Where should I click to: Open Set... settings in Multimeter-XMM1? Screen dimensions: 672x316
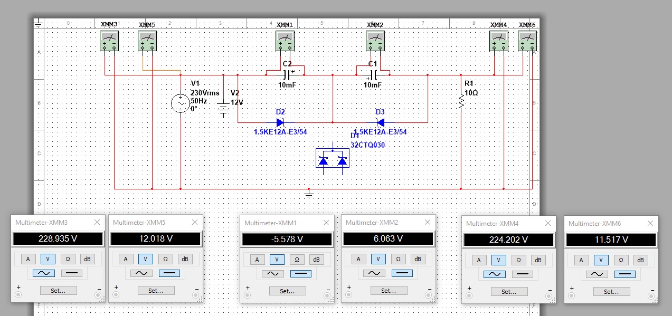click(287, 291)
